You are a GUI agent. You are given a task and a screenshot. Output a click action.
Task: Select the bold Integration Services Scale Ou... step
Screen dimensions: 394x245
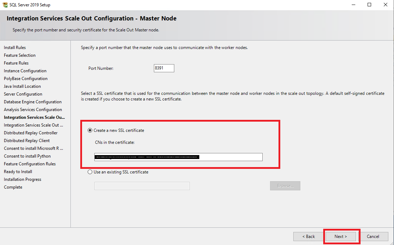pos(35,117)
